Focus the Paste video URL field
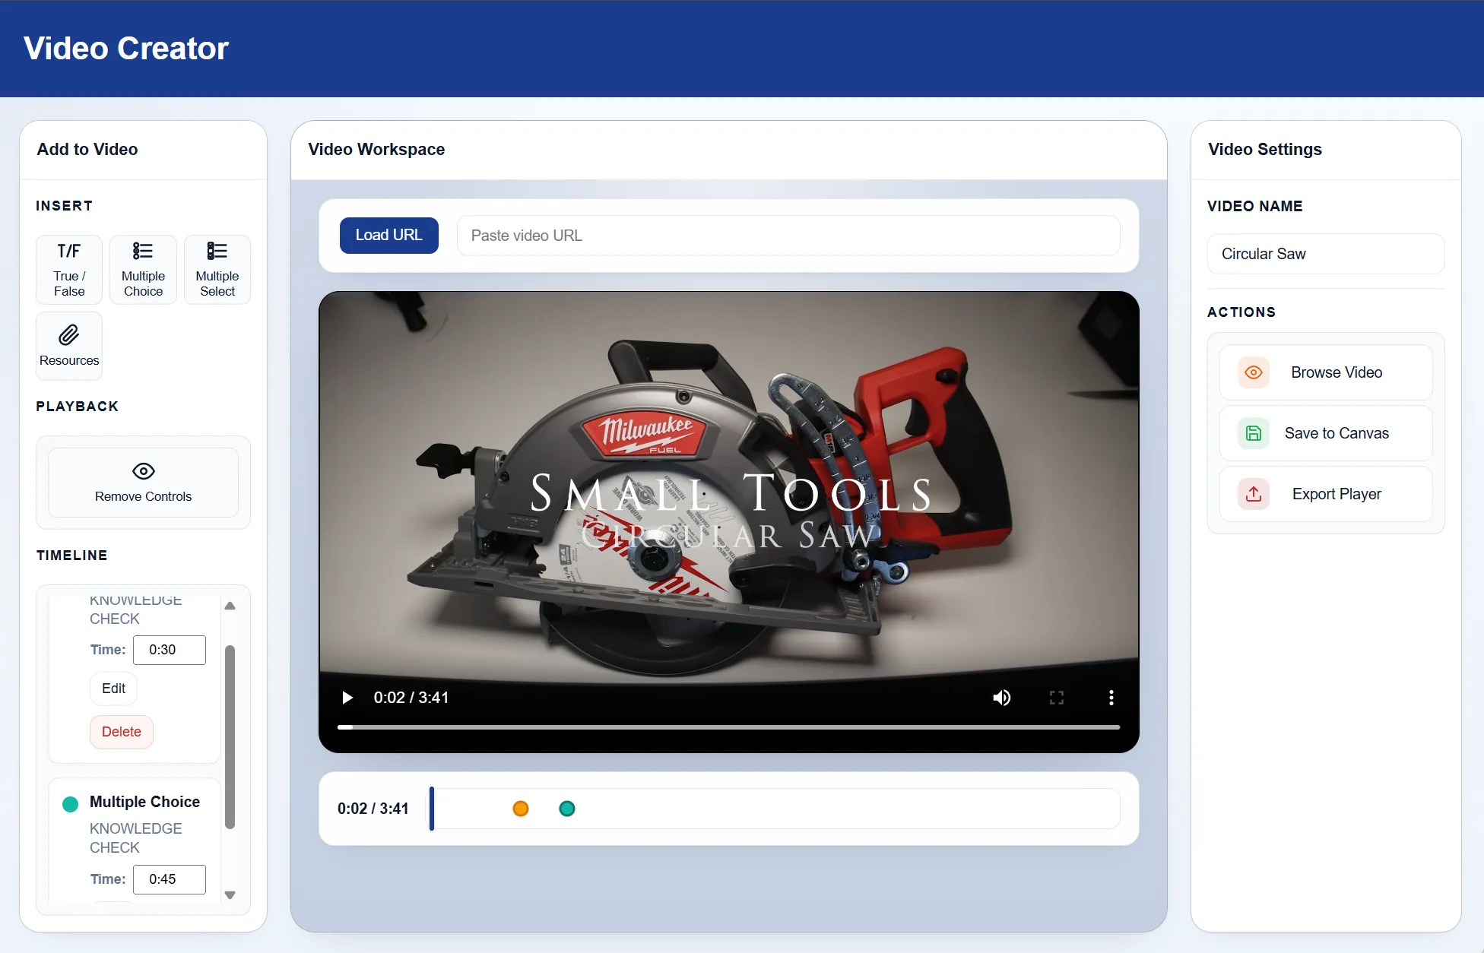Screen dimensions: 1484x953 pyautogui.click(x=788, y=236)
